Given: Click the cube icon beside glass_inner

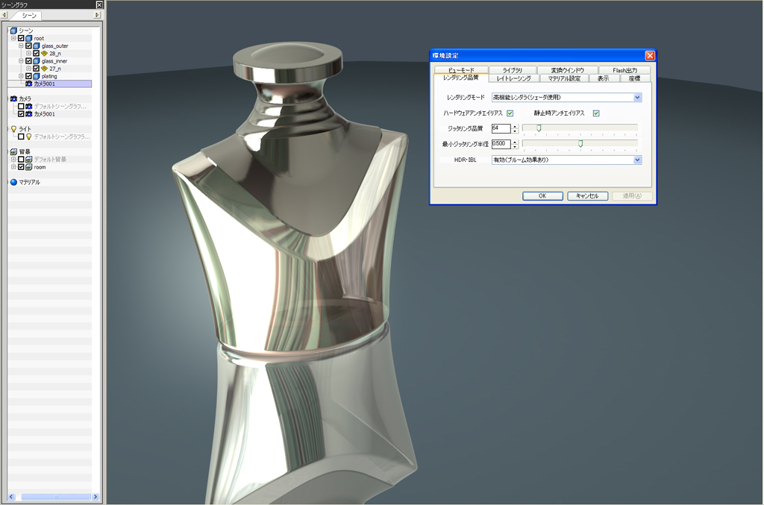Looking at the screenshot, I should click(x=37, y=61).
